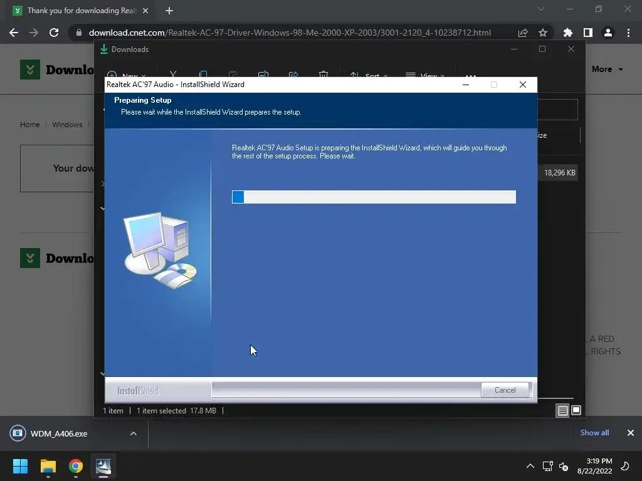Close the Chrome downloads bar
Viewport: 642px width, 481px height.
(x=631, y=433)
